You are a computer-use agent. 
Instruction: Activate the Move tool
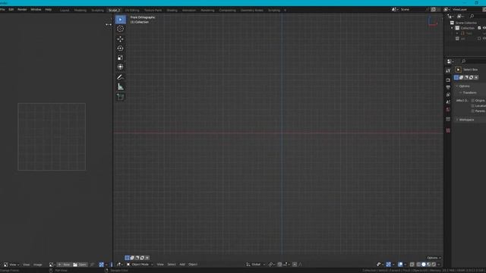coord(121,39)
